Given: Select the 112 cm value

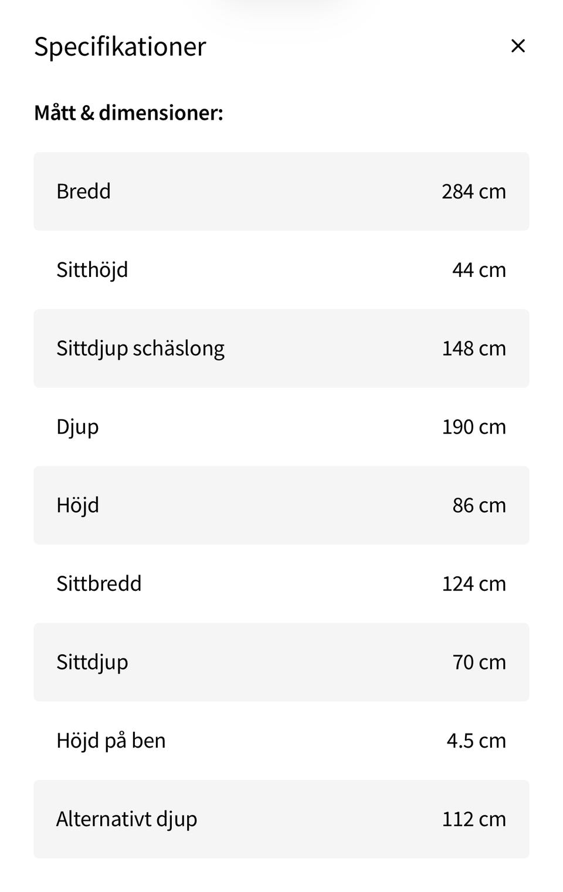Looking at the screenshot, I should point(473,819).
